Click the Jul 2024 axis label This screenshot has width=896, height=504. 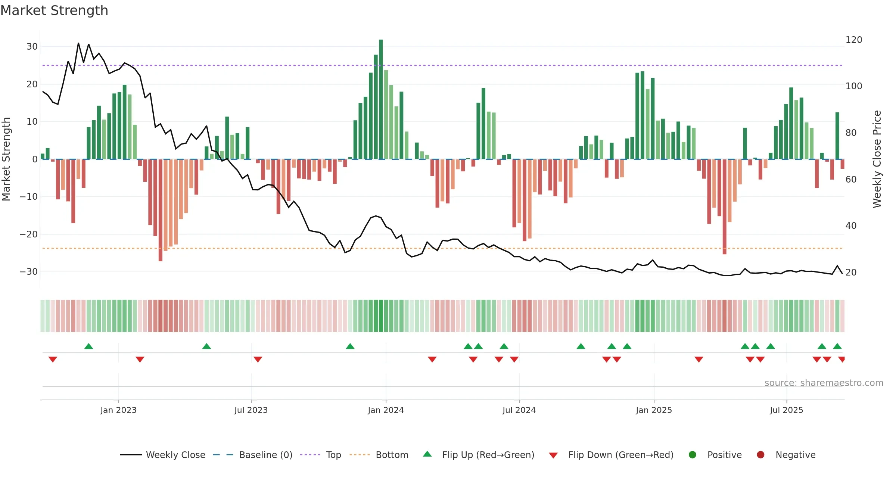519,410
